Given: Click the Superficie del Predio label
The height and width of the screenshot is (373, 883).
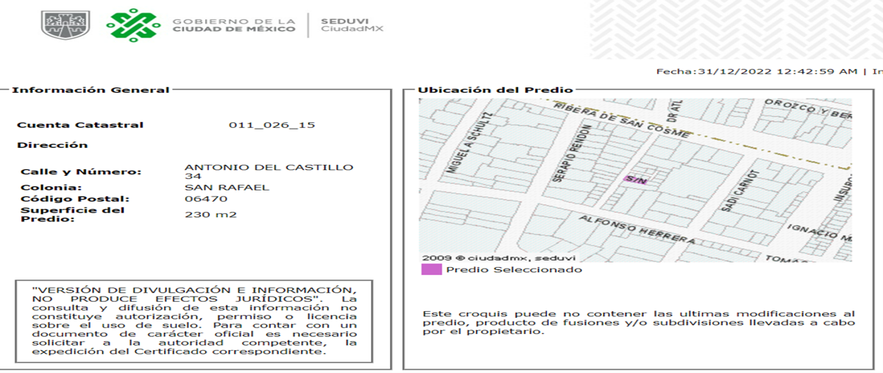Looking at the screenshot, I should point(72,214).
